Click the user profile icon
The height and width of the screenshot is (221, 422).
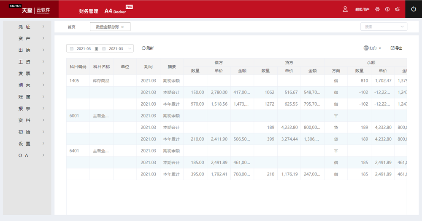pyautogui.click(x=345, y=9)
